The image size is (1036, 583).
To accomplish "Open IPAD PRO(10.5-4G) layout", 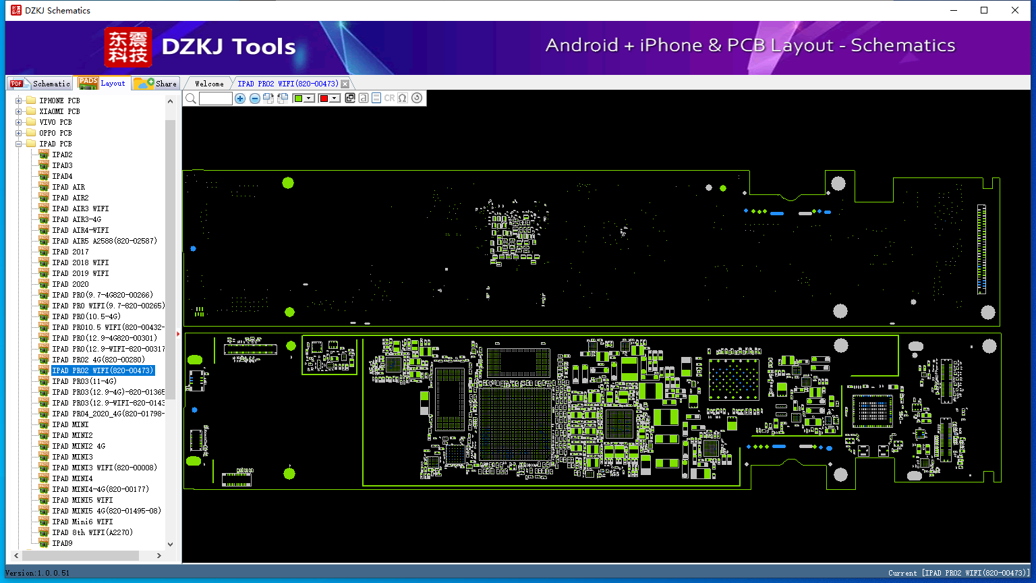I will (x=86, y=316).
